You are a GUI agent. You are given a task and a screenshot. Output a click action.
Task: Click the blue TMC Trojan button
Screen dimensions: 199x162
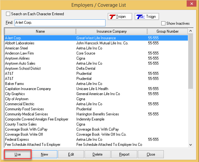147,16
